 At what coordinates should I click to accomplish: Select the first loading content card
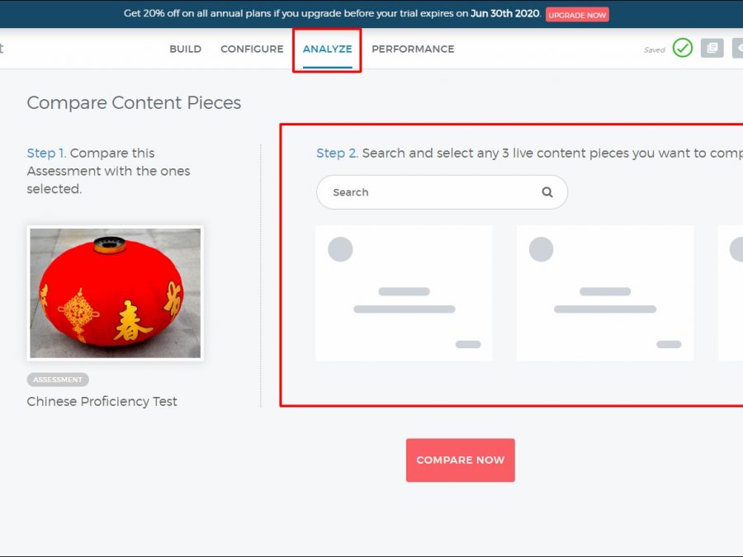[404, 294]
